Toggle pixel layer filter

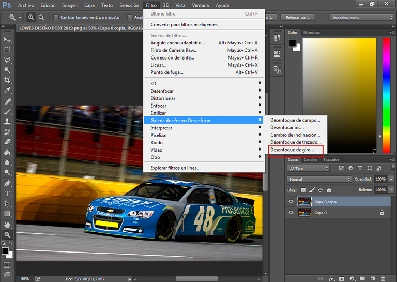(342, 168)
